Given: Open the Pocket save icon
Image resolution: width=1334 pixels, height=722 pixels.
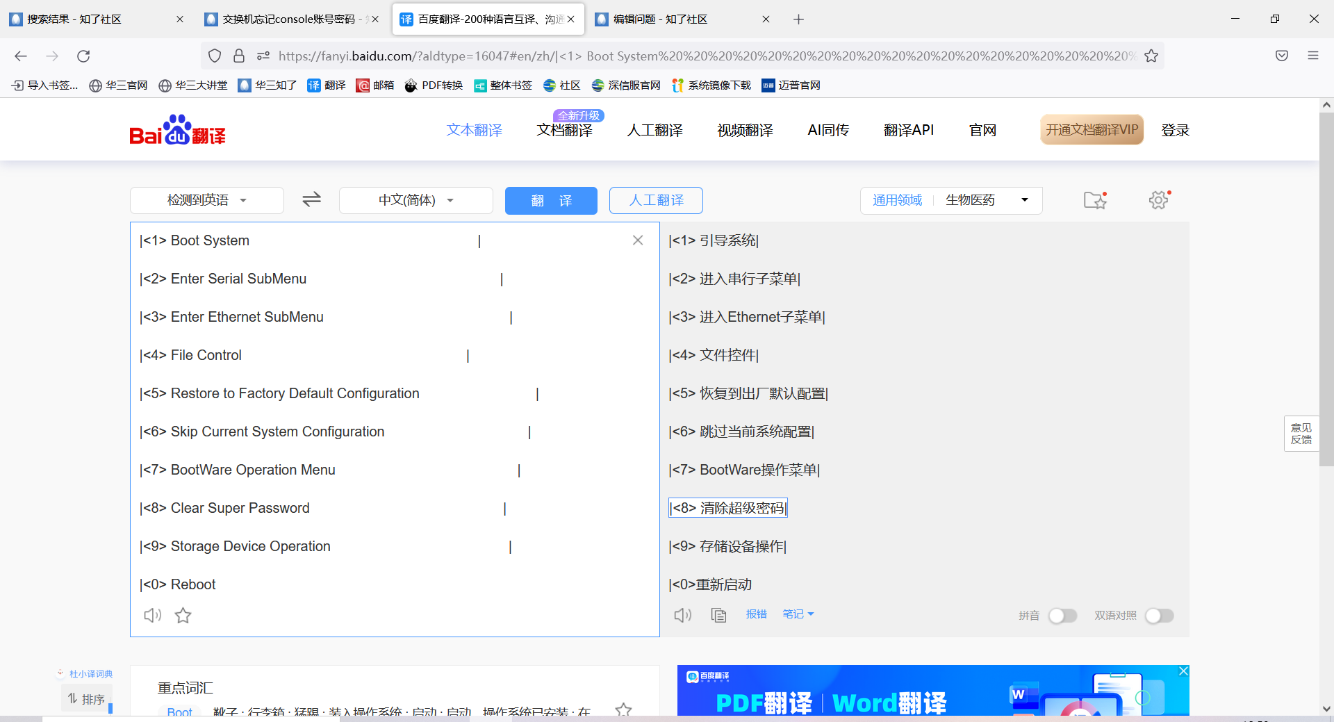Looking at the screenshot, I should (x=1282, y=56).
